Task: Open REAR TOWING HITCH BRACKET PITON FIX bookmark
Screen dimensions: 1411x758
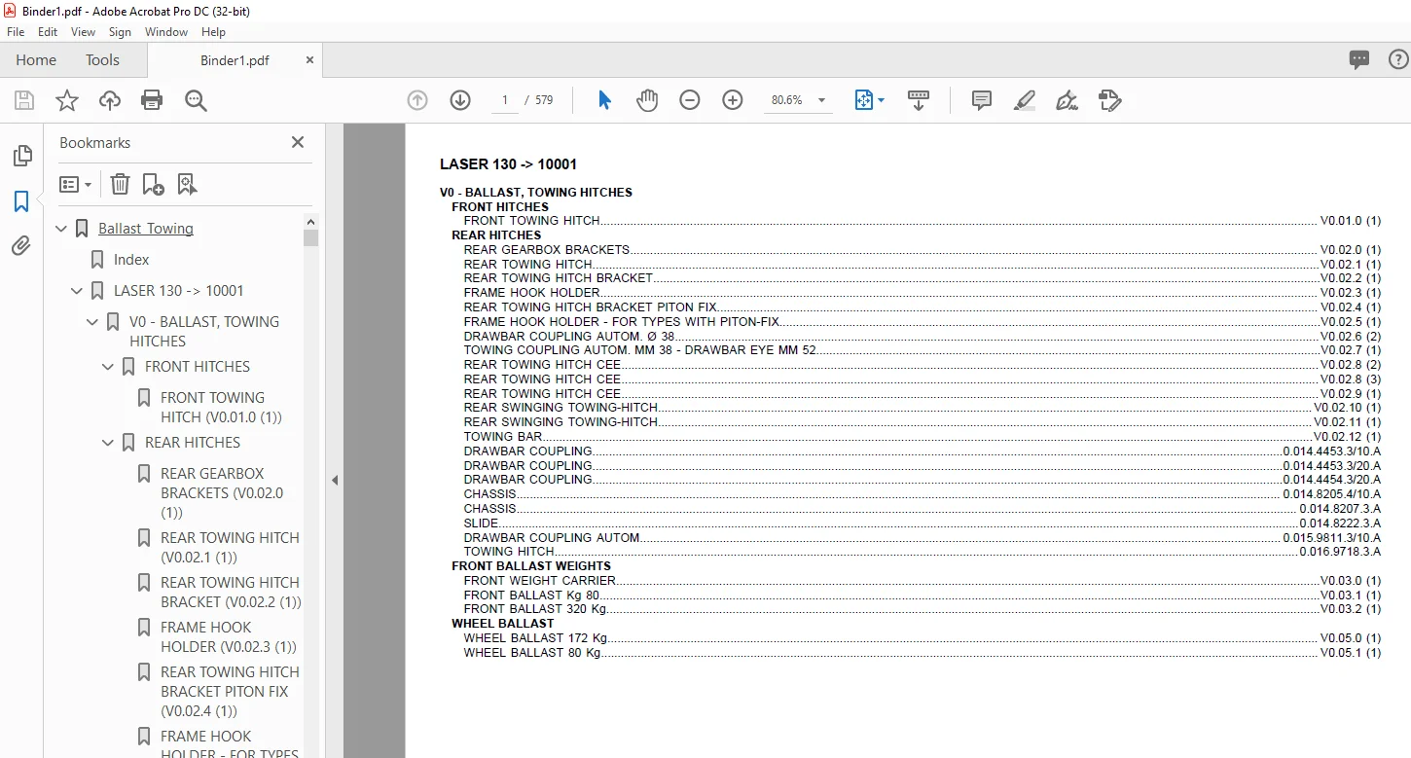Action: (x=230, y=692)
